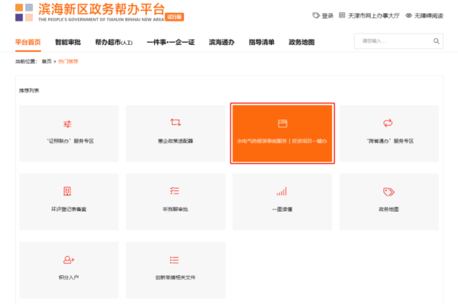
Task: Click the window icon on orange 水电气热报装 card
Action: coord(282,123)
